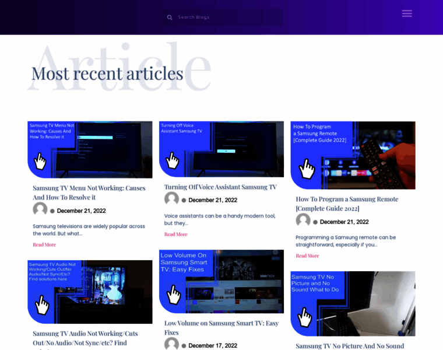This screenshot has width=443, height=350.
Task: Open Samsung TV Audio Not Working thumbnail
Action: 90,292
